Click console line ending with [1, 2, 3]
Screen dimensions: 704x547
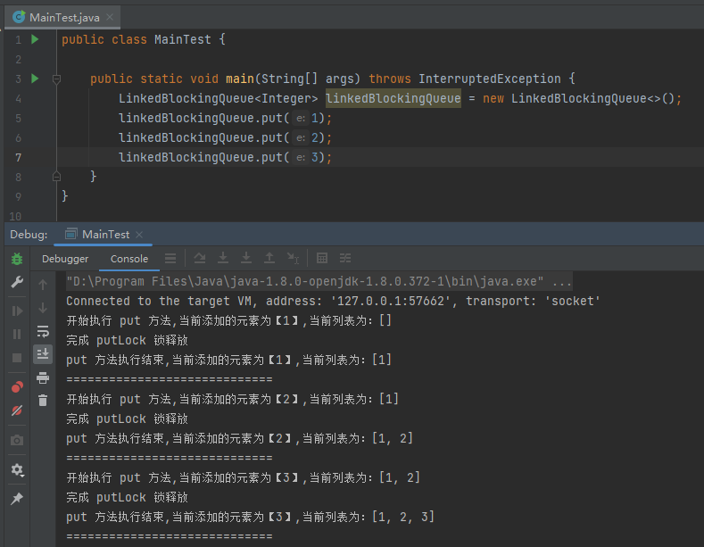pyautogui.click(x=250, y=517)
